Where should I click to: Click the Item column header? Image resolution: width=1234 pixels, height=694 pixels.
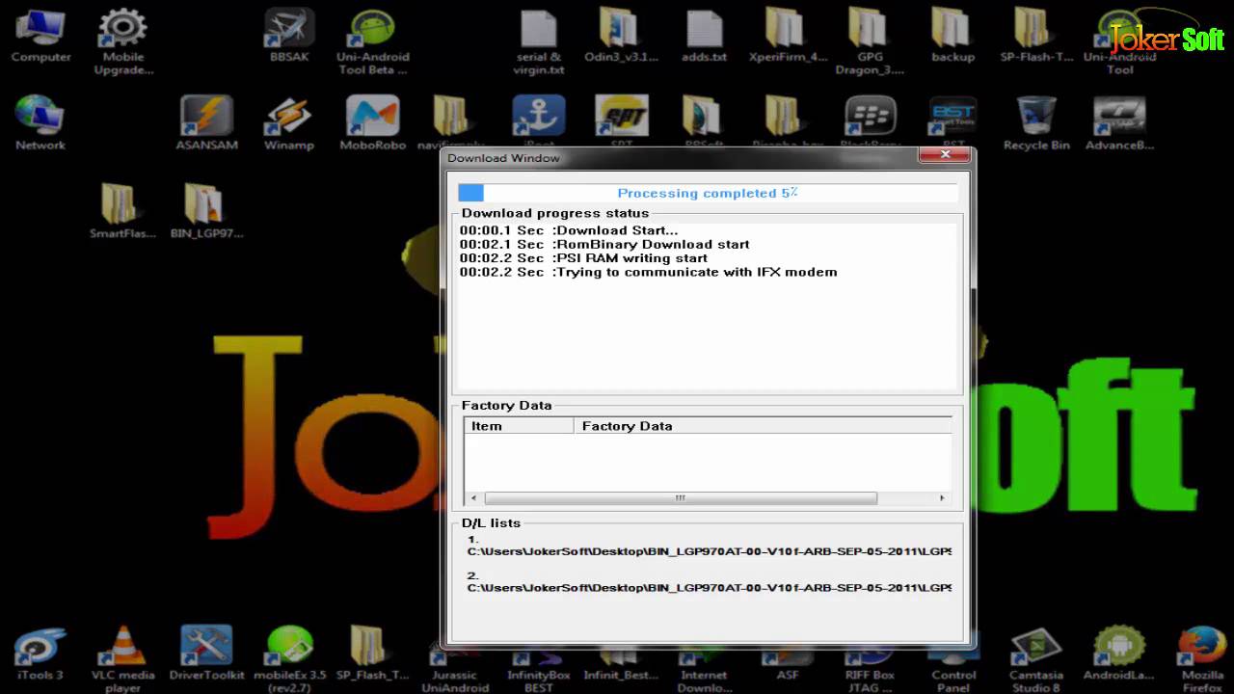tap(520, 425)
